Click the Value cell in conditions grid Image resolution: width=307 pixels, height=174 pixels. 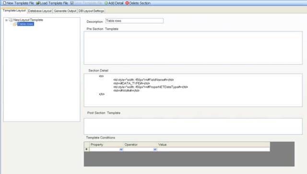click(x=213, y=150)
